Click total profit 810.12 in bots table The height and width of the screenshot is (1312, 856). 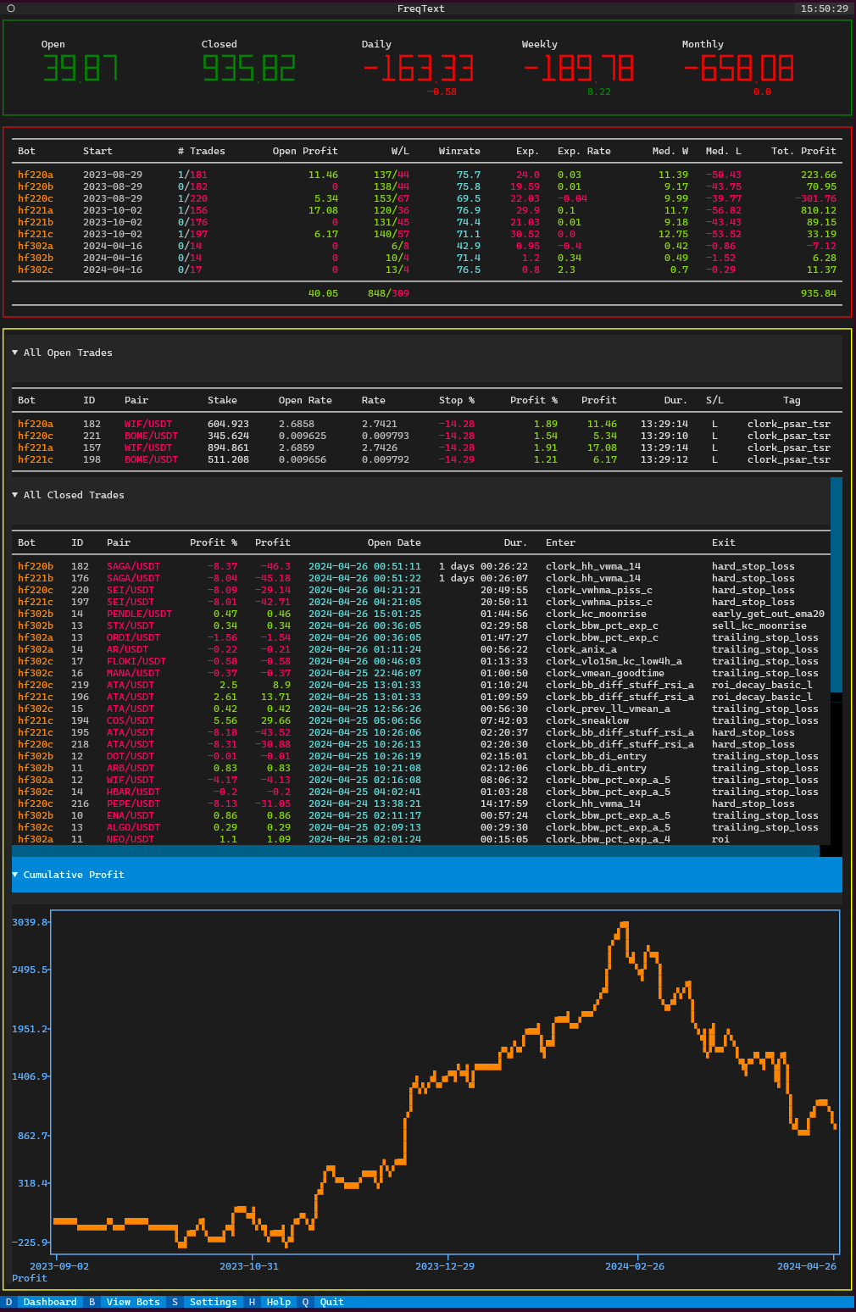point(818,210)
